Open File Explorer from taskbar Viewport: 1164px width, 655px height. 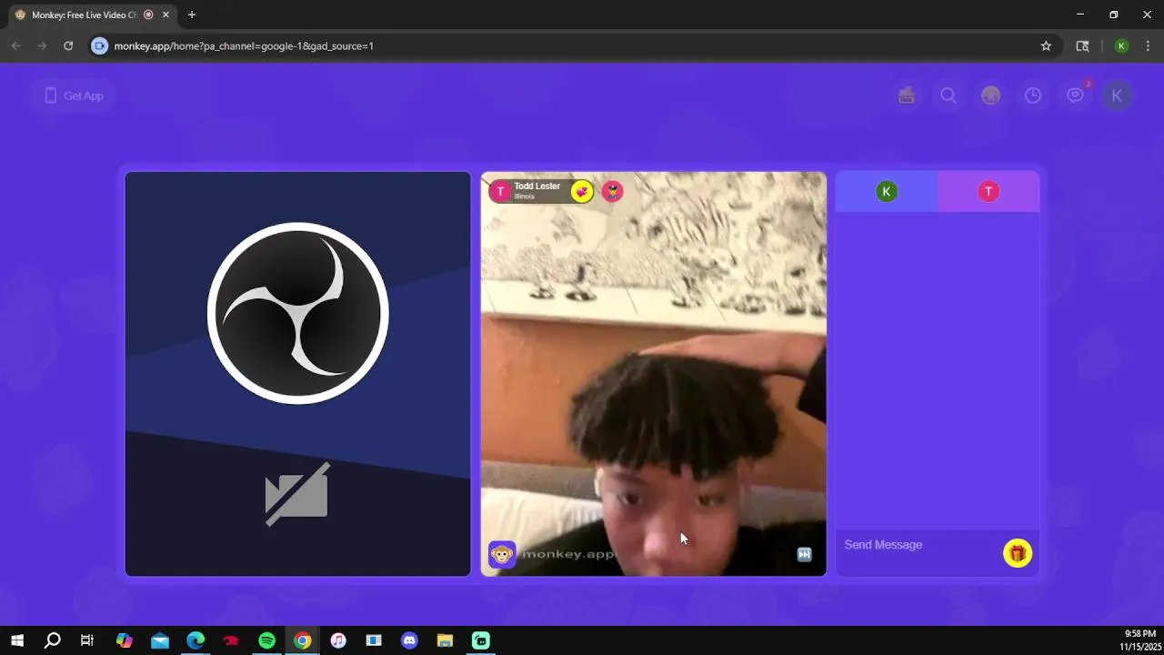[445, 640]
